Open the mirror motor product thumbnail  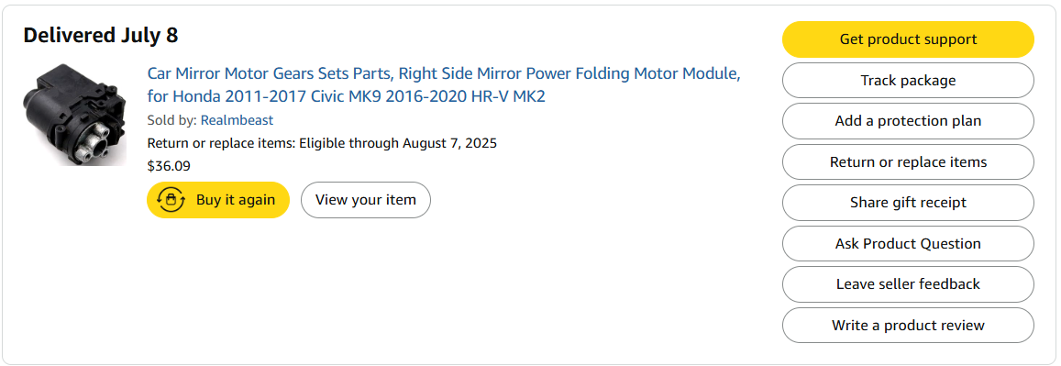[x=74, y=115]
